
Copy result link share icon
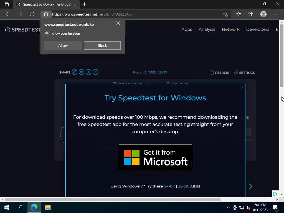74,72
